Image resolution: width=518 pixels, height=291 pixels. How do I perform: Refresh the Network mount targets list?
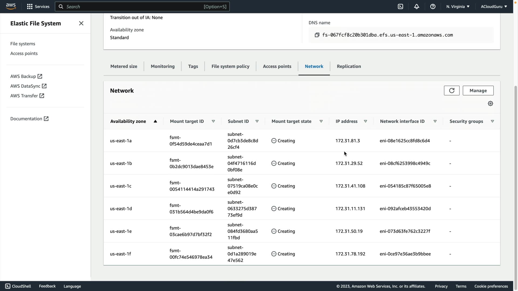click(x=452, y=91)
